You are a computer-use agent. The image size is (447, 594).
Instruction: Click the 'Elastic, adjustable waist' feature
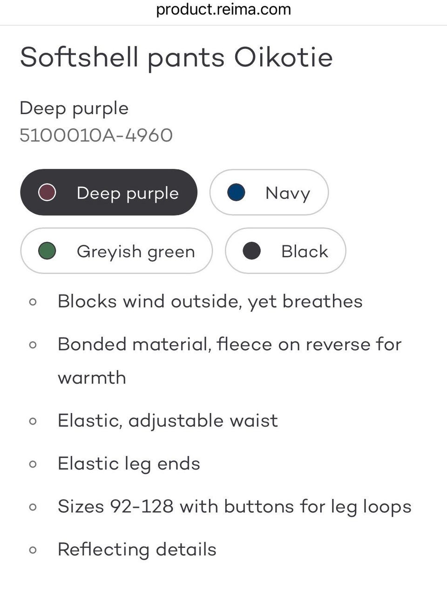point(168,421)
